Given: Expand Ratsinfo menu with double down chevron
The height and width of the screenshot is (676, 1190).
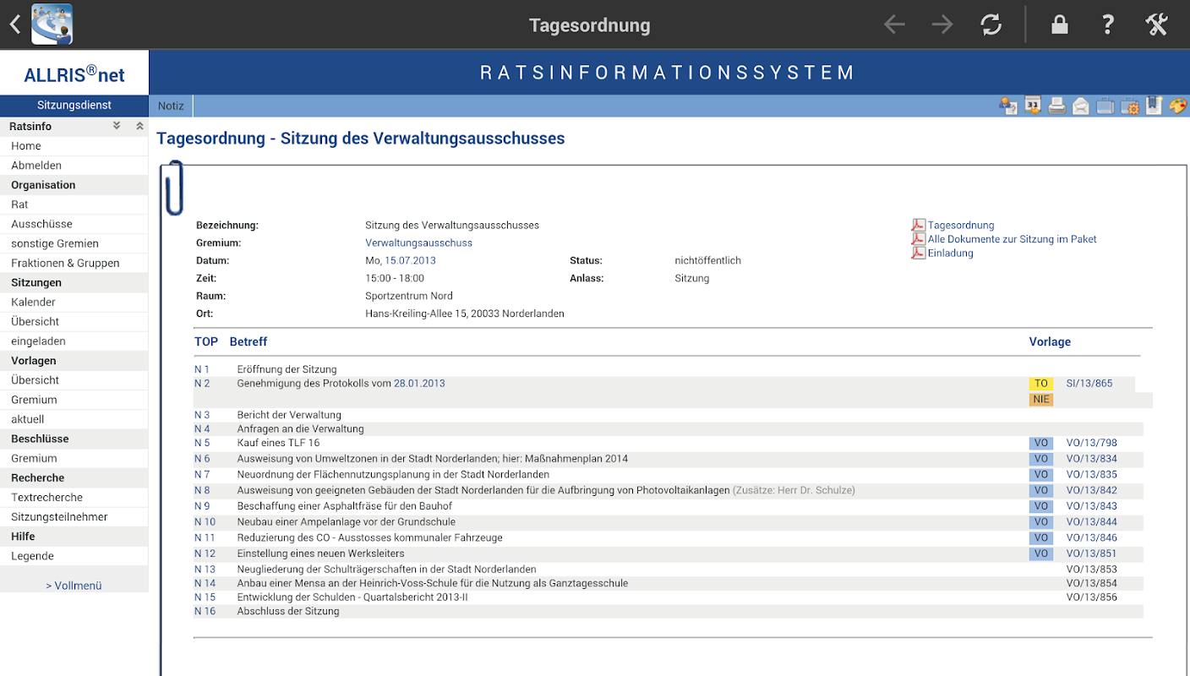Looking at the screenshot, I should click(x=117, y=126).
